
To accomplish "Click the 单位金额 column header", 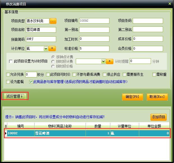I will (x=154, y=126).
